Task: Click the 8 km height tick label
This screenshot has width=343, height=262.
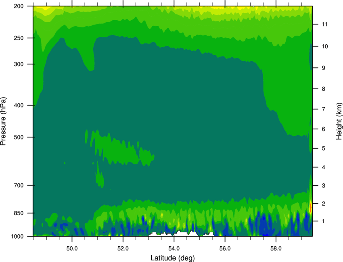Action: tap(323, 89)
